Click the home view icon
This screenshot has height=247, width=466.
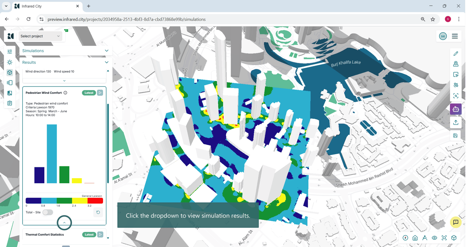pos(415,238)
